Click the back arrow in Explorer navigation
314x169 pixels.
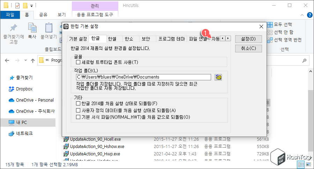(7, 60)
